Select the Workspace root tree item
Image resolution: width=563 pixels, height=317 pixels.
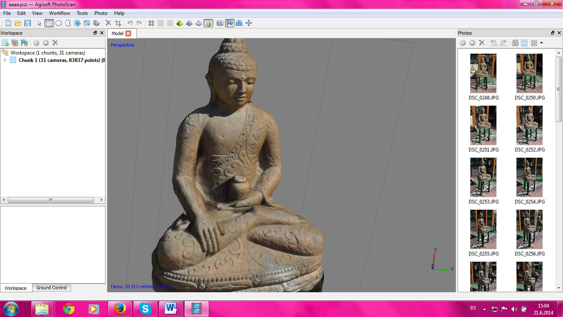(48, 53)
